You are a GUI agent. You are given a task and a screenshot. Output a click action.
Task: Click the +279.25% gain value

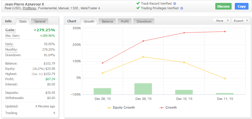(44, 30)
